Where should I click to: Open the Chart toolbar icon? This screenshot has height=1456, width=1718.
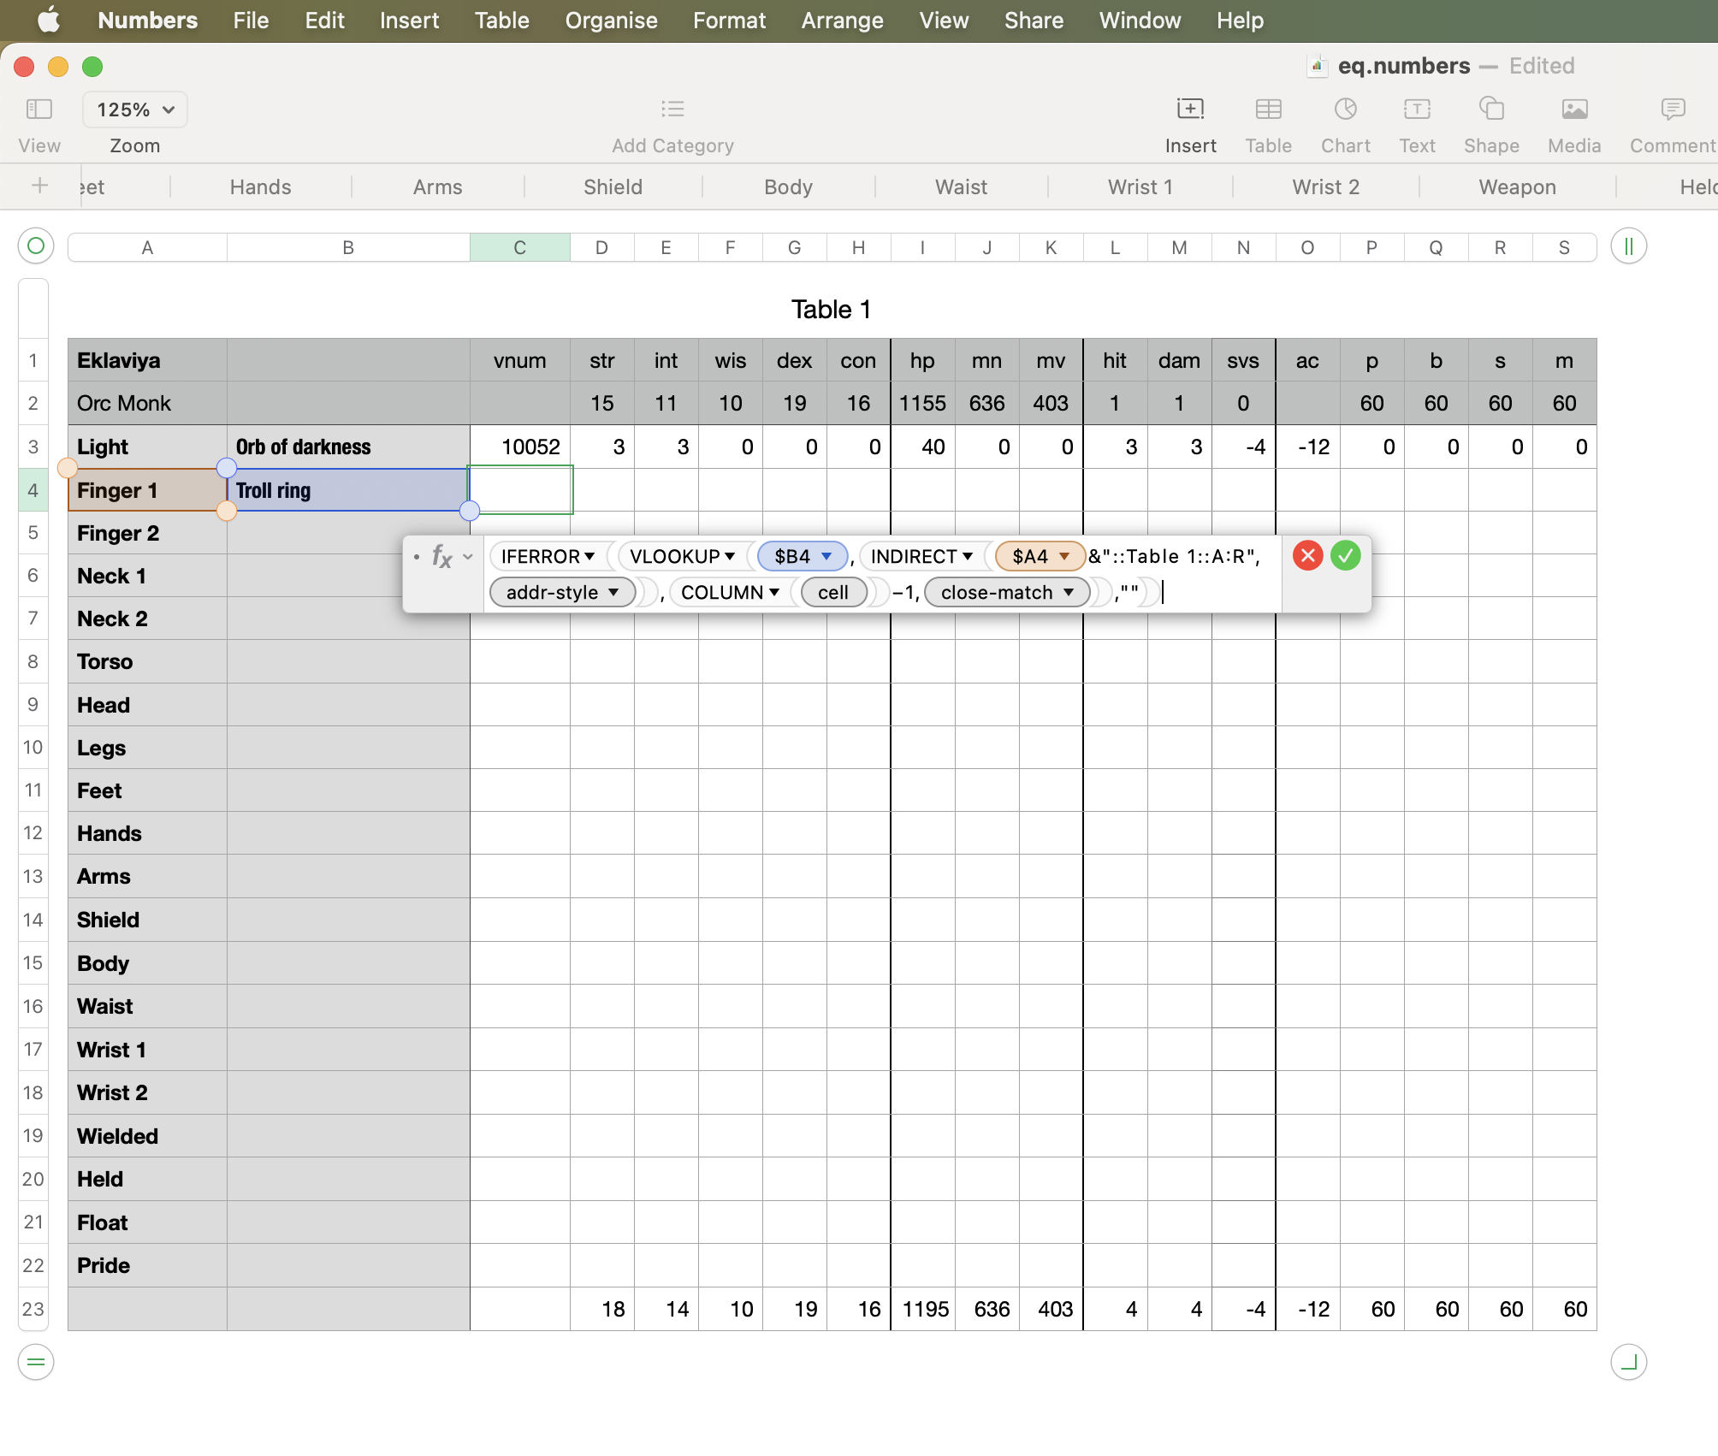[1345, 109]
